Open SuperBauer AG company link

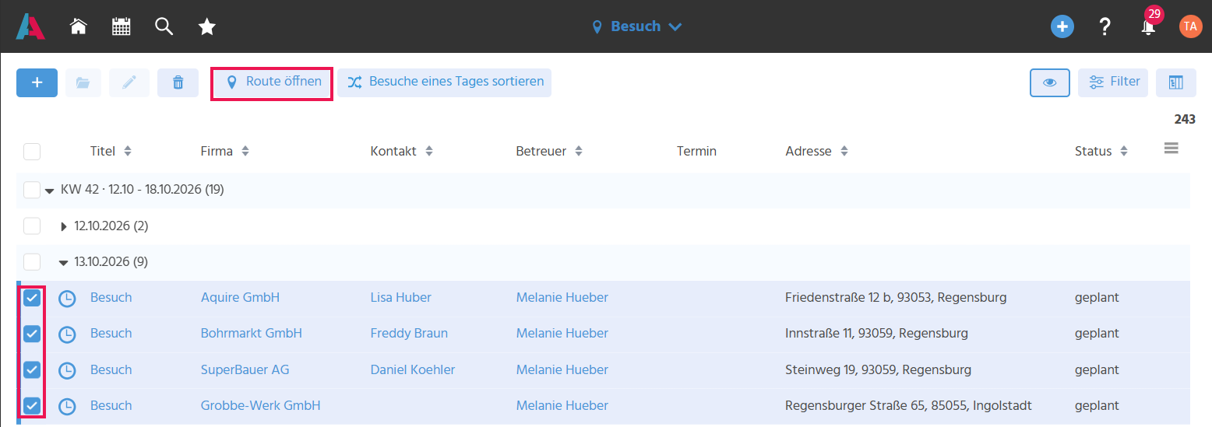(x=245, y=369)
